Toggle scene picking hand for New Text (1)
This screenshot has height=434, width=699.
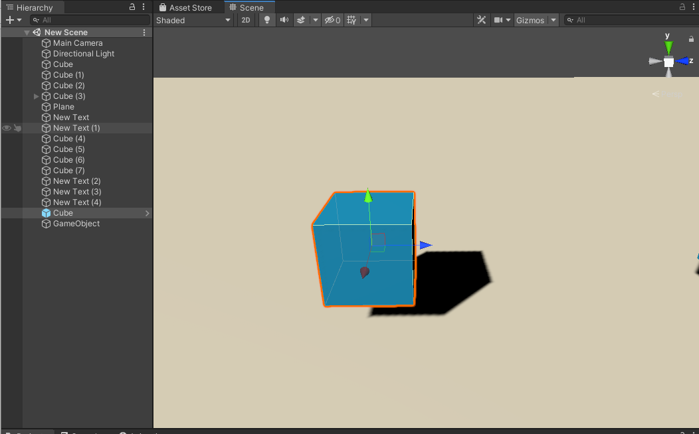[x=17, y=128]
